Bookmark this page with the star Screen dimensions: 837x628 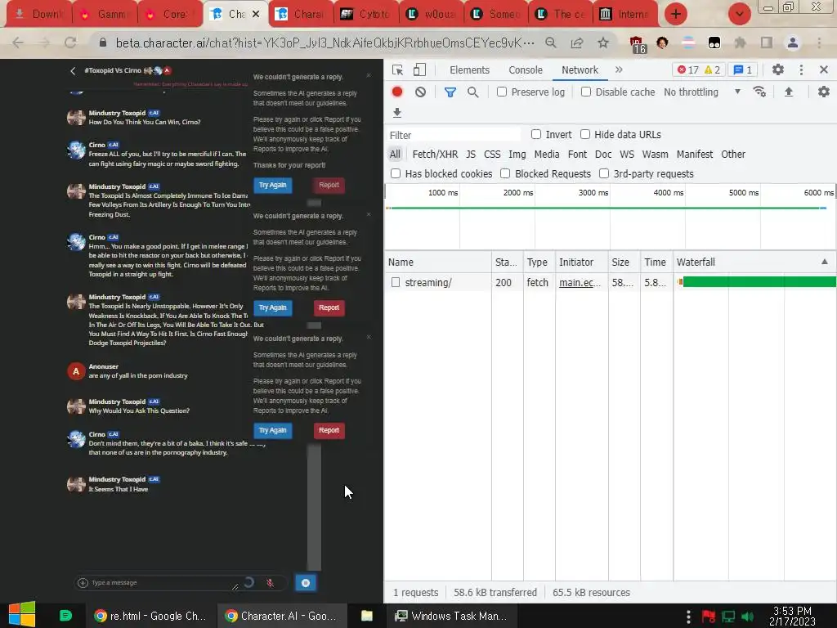click(x=603, y=43)
